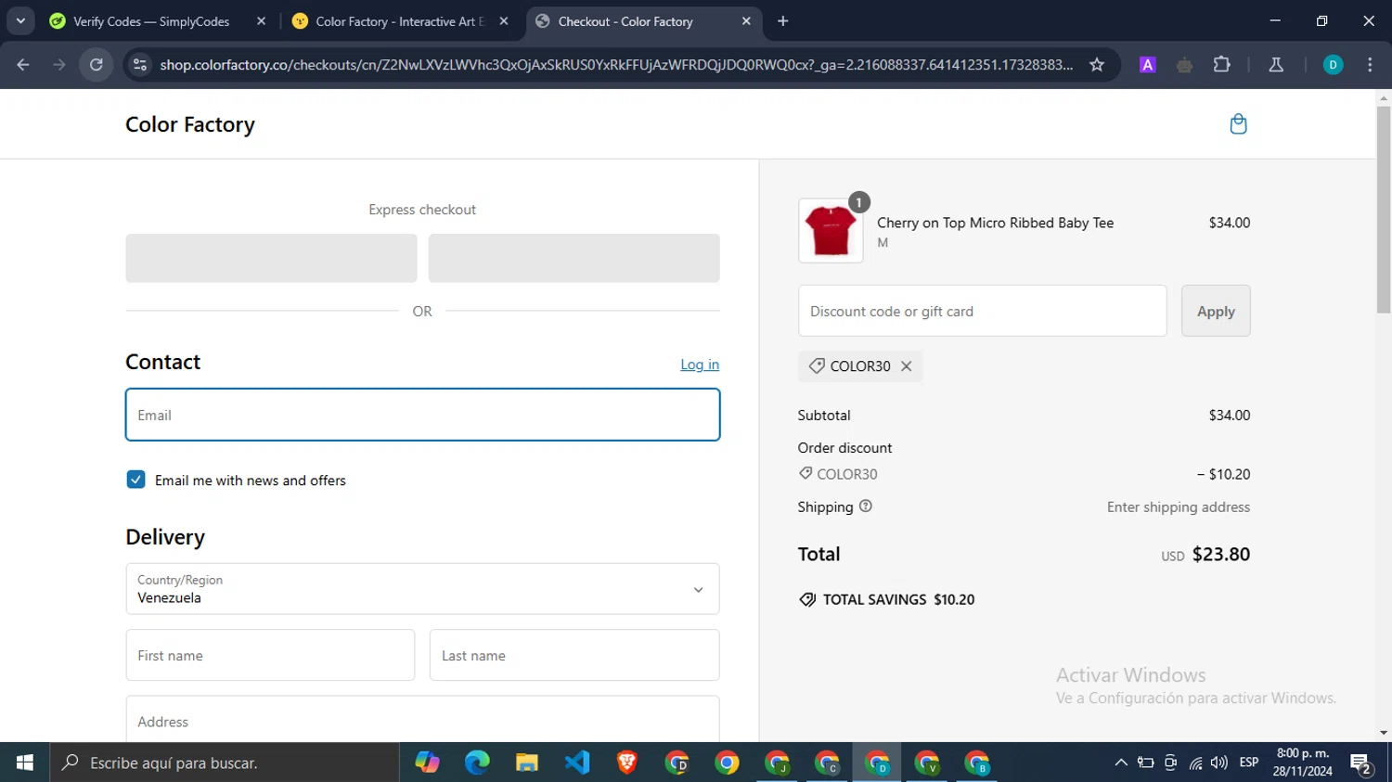Image resolution: width=1392 pixels, height=782 pixels.
Task: Click the Discount code or gift card field
Action: (982, 311)
